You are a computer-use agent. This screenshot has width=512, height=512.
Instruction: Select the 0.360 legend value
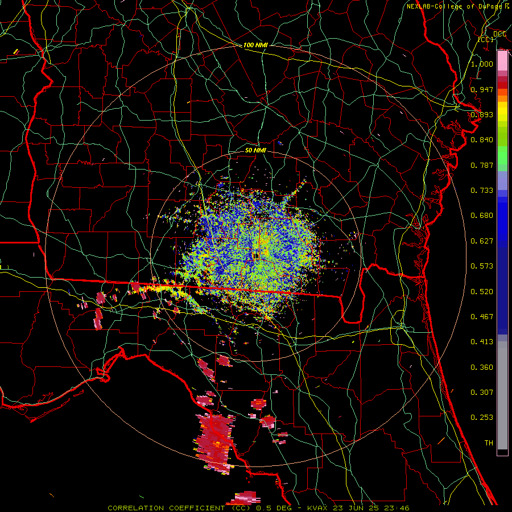point(482,368)
